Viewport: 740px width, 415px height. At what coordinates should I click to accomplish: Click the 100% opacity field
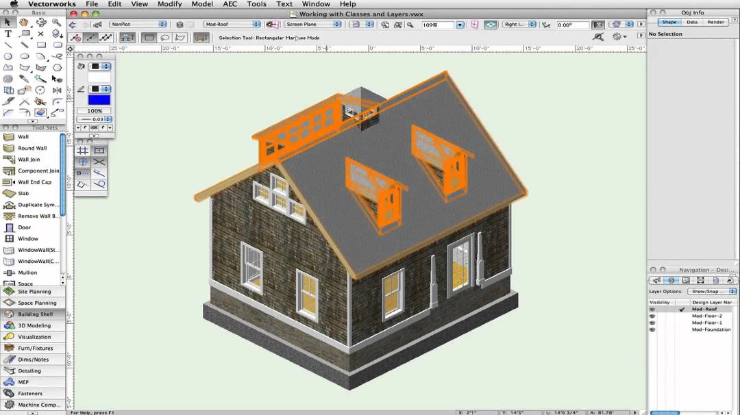coord(95,111)
